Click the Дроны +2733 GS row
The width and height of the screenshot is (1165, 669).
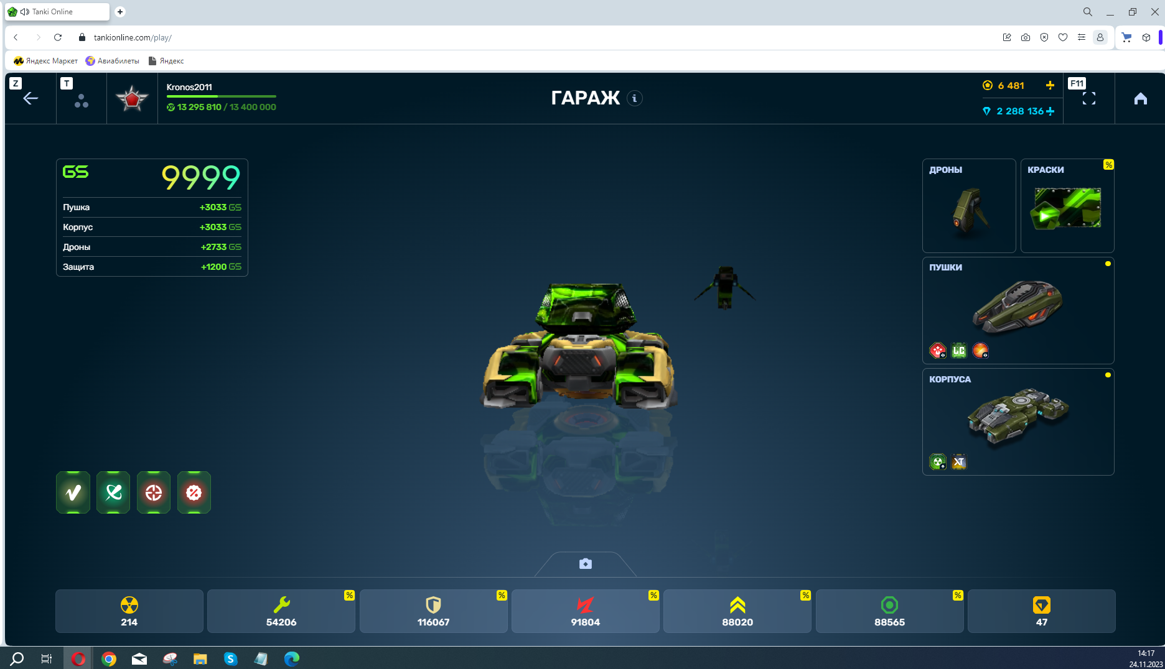(152, 247)
